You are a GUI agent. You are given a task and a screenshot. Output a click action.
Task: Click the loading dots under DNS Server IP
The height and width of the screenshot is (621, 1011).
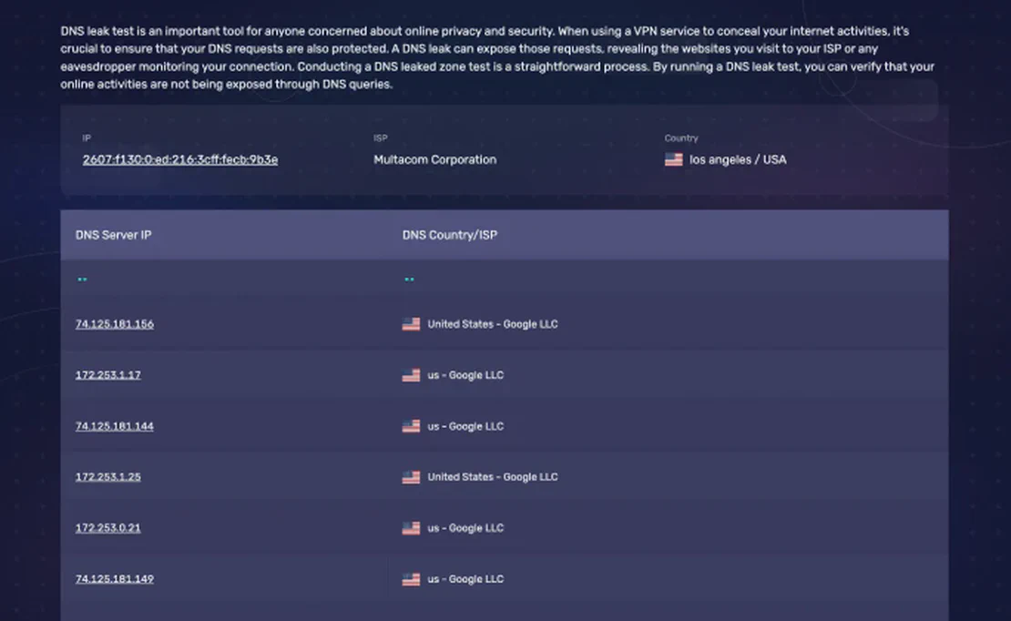tap(82, 280)
